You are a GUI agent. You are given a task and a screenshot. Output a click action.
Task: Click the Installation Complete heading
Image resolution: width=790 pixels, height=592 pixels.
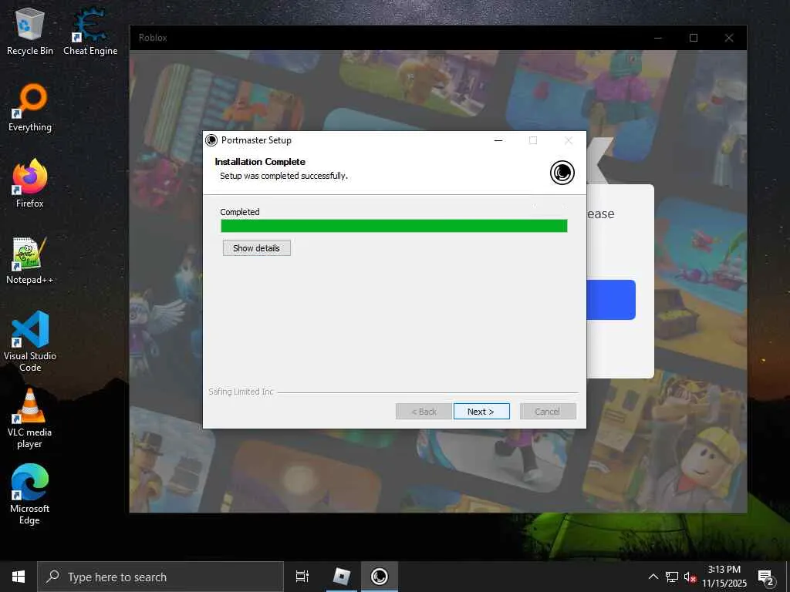point(260,162)
